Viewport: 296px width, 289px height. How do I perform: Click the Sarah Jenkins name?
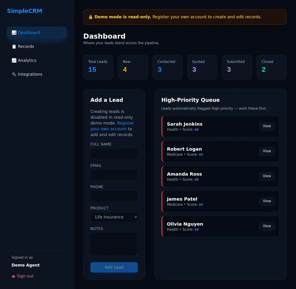pyautogui.click(x=184, y=124)
